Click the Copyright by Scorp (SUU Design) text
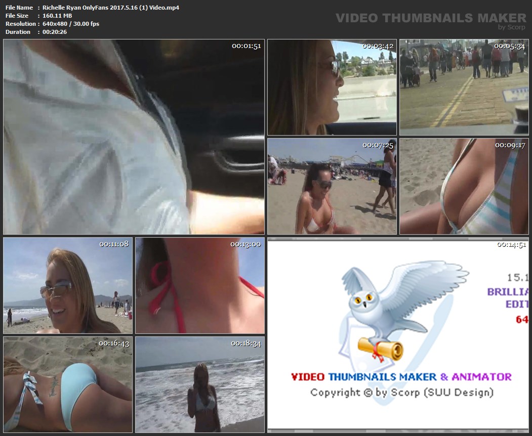This screenshot has width=532, height=436. [401, 392]
